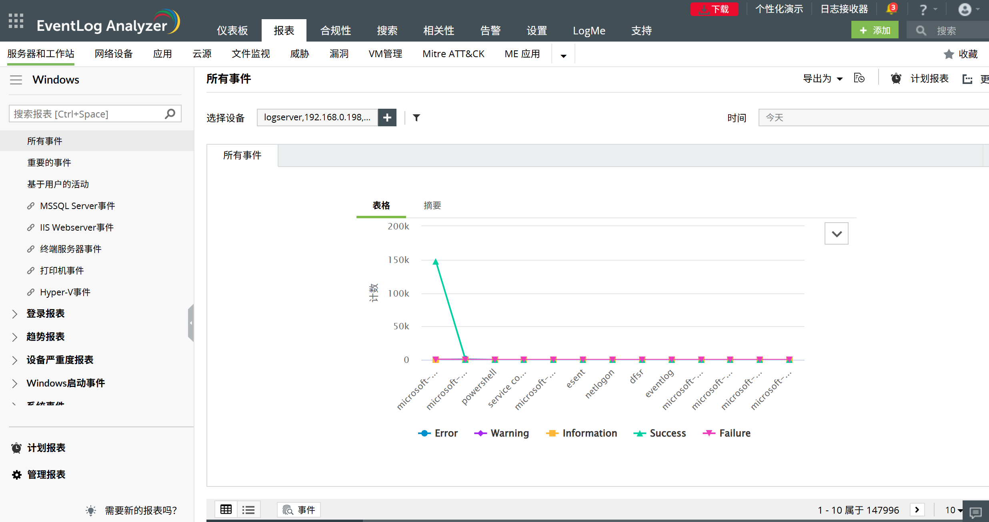Switch to the 摘要 summary tab
Screen dimensions: 989x522
[432, 205]
